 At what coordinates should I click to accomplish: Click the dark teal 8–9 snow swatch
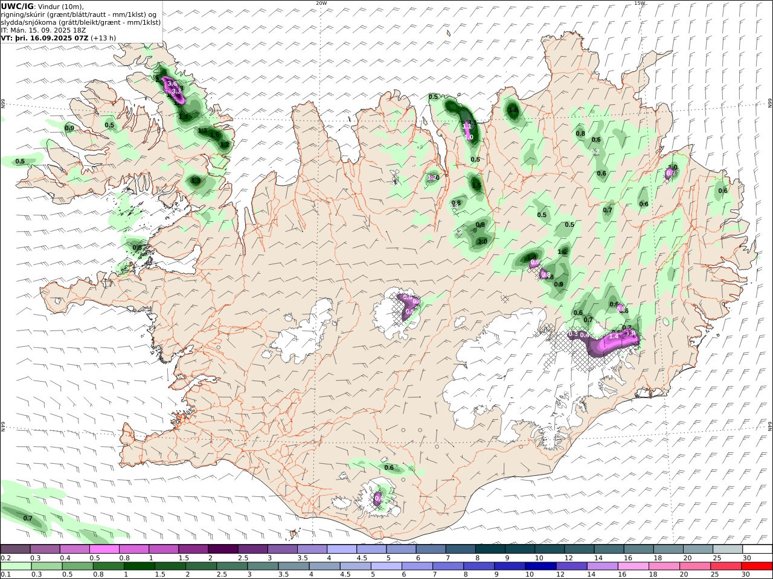(489, 549)
